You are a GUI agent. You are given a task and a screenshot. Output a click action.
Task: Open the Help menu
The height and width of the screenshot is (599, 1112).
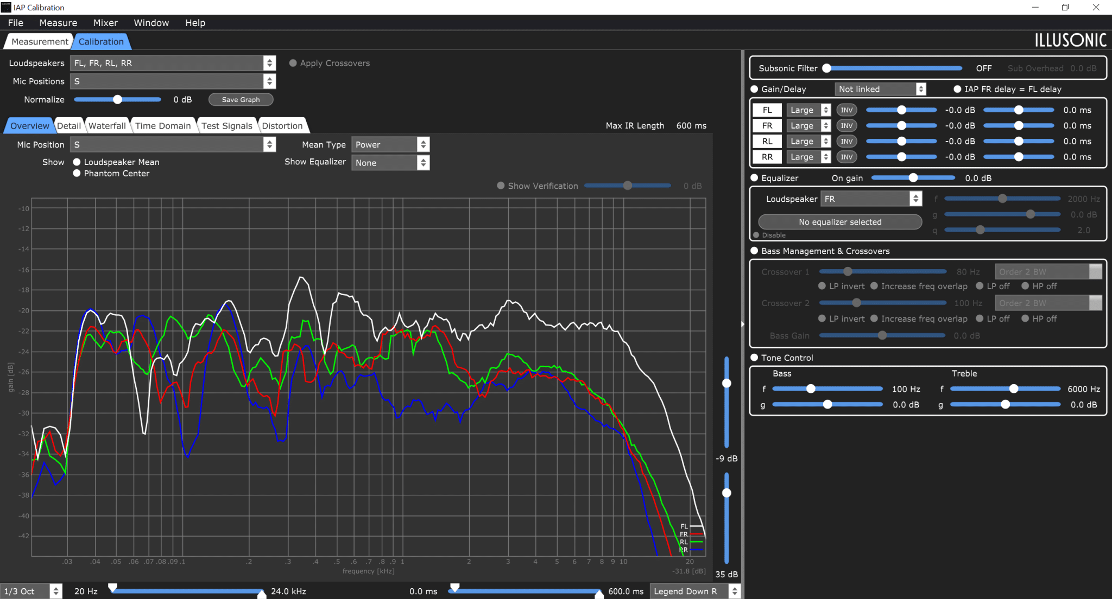click(x=195, y=23)
